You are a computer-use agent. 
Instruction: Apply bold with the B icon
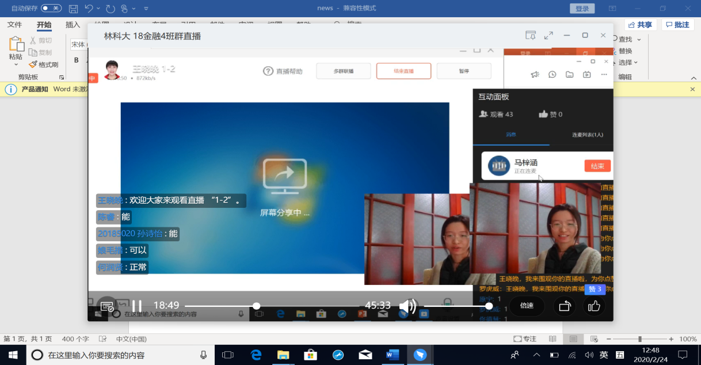click(x=76, y=60)
